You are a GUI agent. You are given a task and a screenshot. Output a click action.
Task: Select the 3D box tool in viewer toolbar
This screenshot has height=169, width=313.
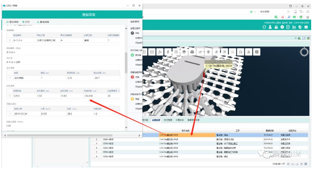192,52
